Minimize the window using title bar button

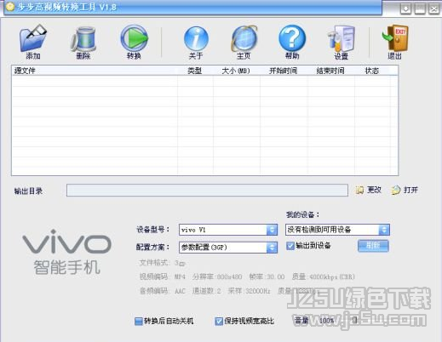(420, 9)
